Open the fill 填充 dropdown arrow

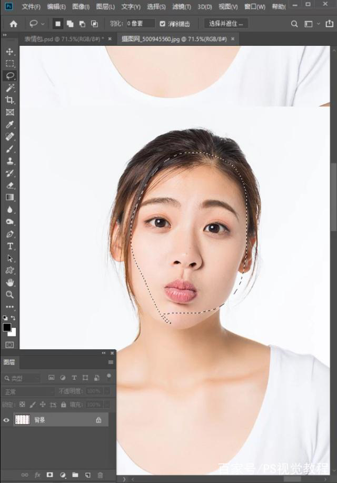tap(107, 404)
